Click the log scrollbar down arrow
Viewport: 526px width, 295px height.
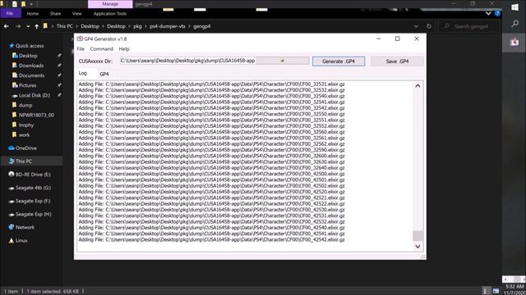point(418,247)
